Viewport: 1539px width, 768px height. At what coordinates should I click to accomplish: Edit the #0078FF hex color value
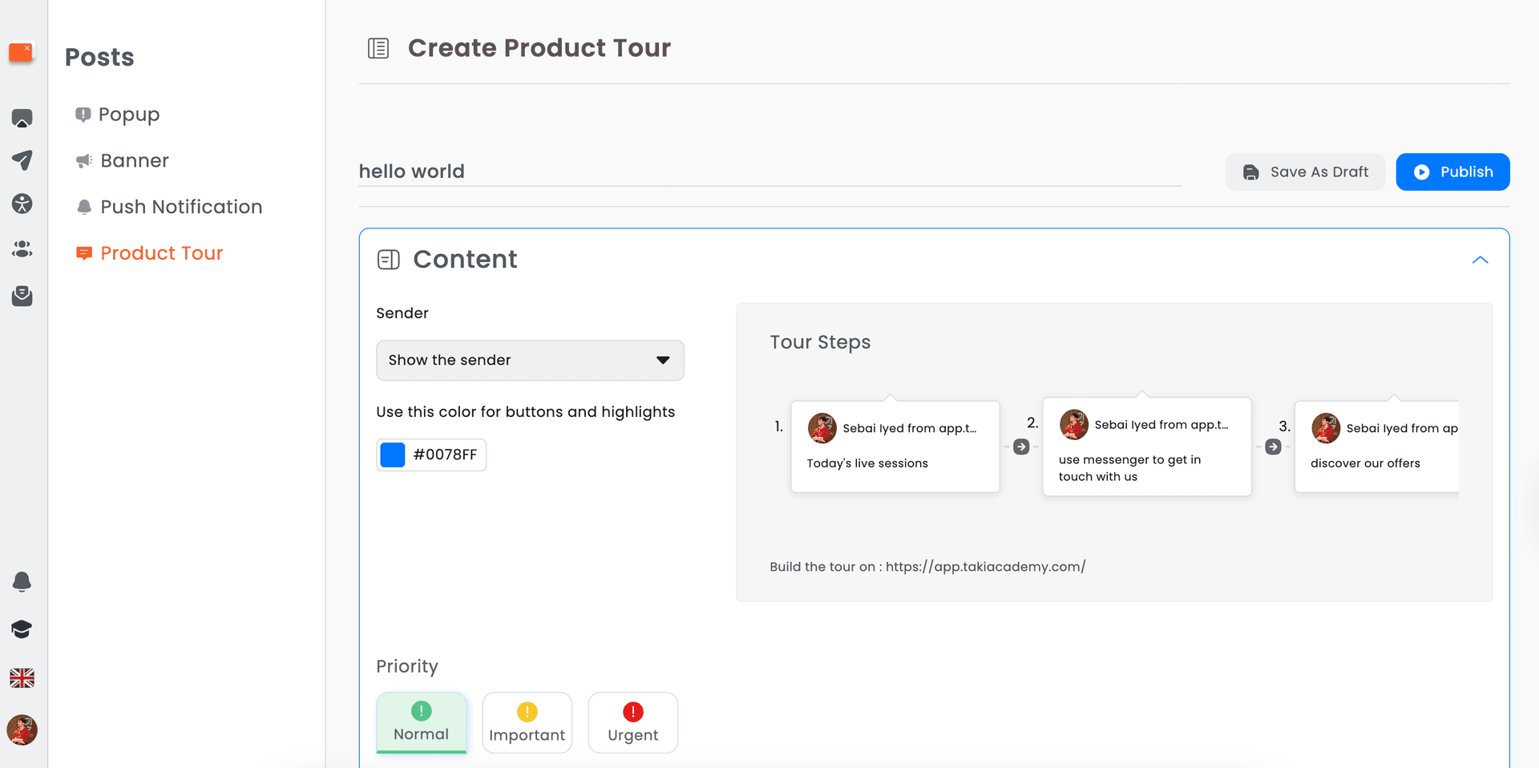pos(445,455)
